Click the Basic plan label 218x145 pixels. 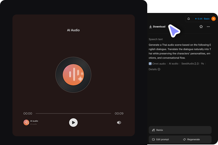point(207,19)
